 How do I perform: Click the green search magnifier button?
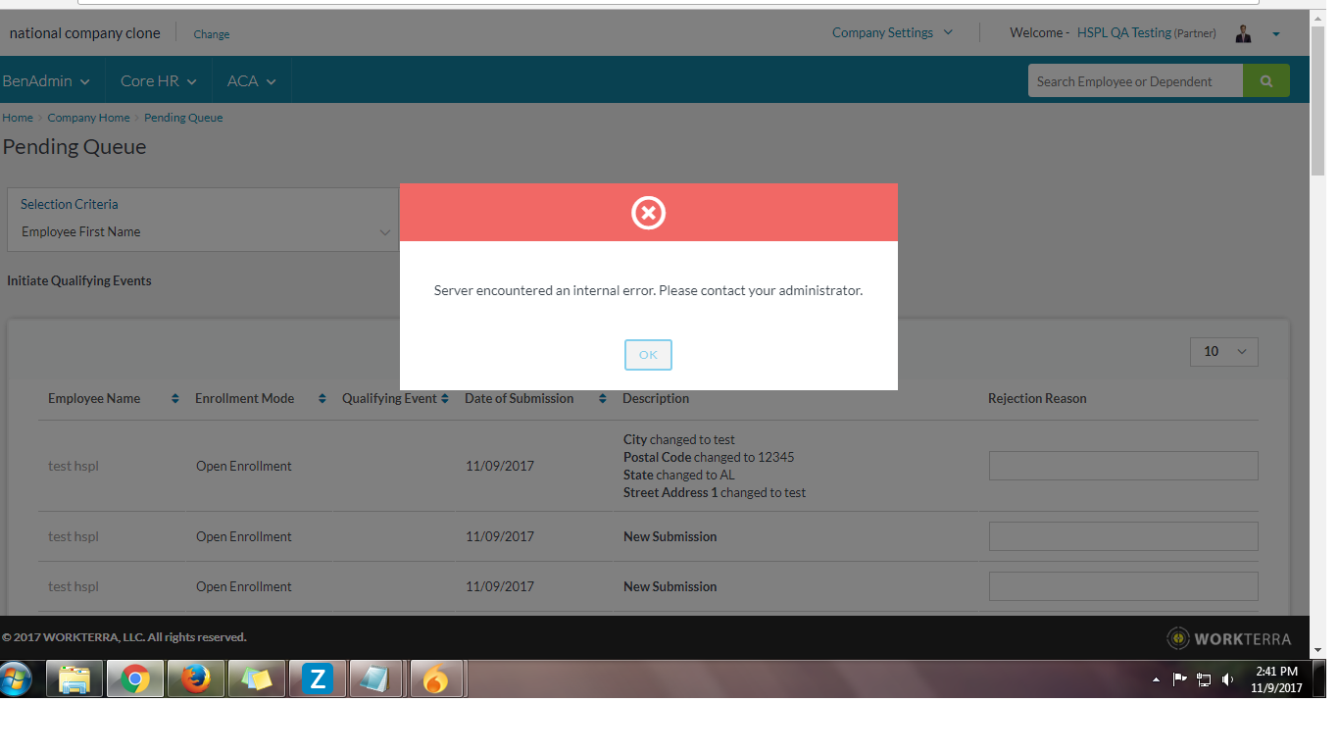point(1265,81)
